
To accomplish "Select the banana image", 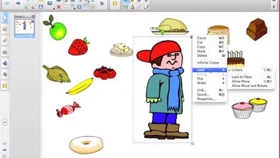I will (x=80, y=86).
